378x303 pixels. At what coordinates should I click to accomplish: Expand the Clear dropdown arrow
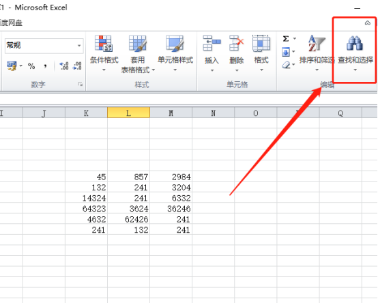click(293, 64)
